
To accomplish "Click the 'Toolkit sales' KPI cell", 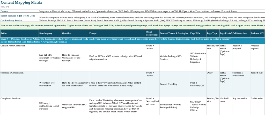I will click(x=257, y=106).
